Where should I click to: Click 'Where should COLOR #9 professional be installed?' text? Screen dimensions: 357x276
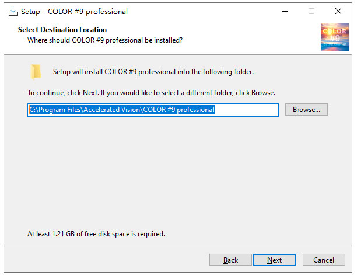click(105, 40)
